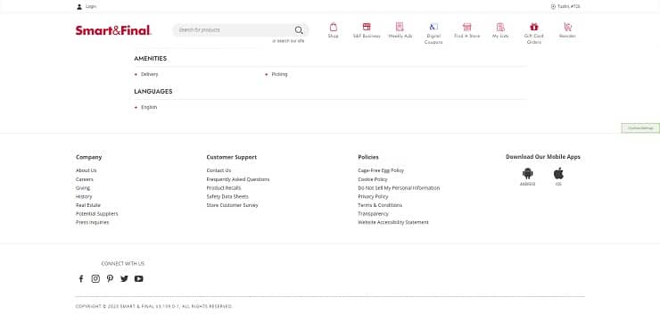Open the Reorder cart icon
Screen dimensions: 660x322
pos(567,27)
